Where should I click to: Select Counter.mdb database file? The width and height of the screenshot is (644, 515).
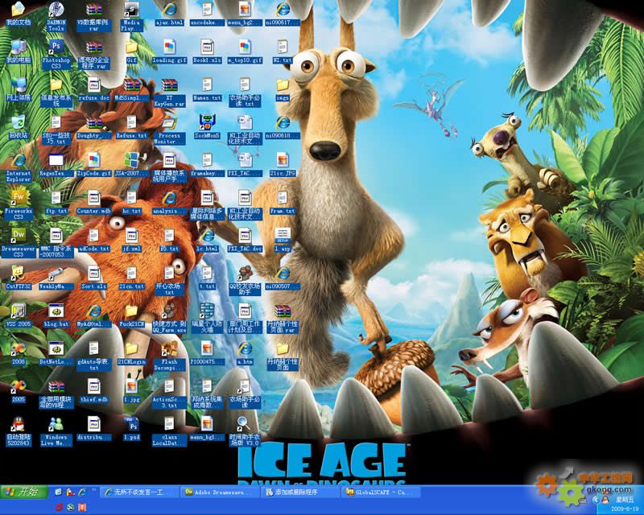click(x=94, y=203)
